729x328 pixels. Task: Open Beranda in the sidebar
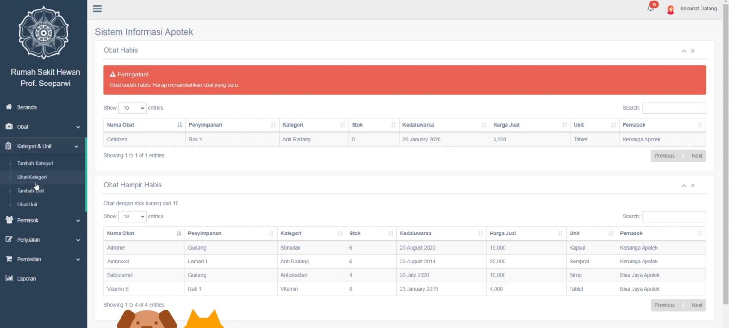point(27,107)
